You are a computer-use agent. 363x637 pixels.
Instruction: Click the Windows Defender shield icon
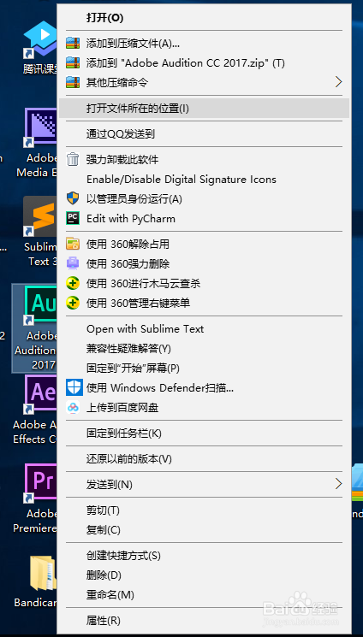(x=74, y=387)
